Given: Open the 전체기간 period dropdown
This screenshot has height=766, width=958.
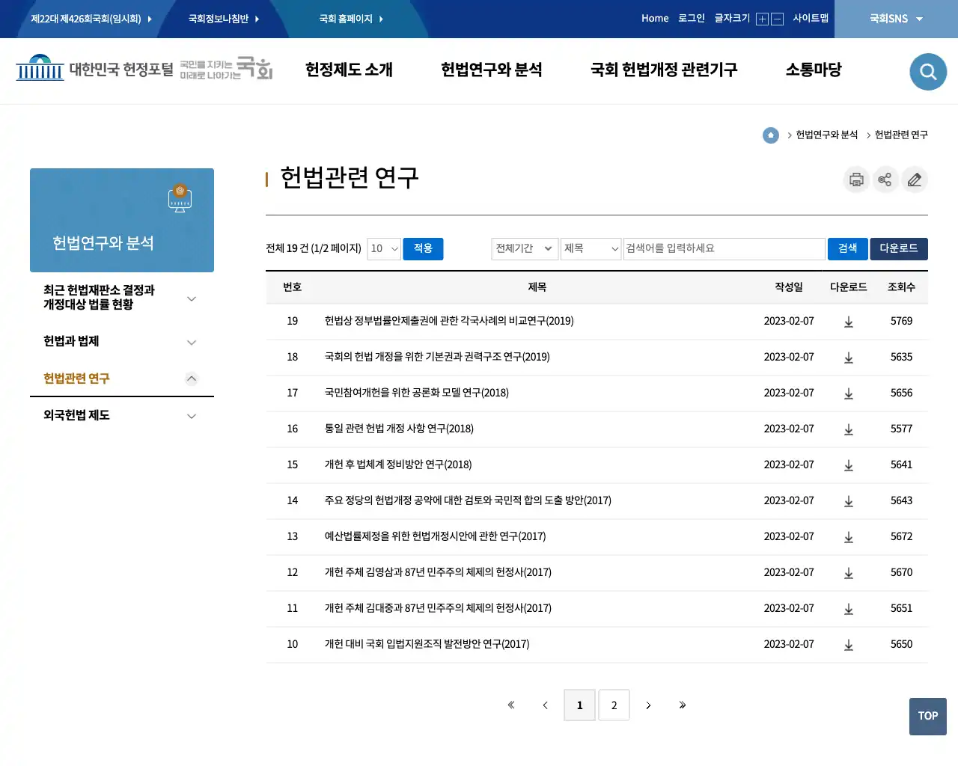Looking at the screenshot, I should click(525, 248).
